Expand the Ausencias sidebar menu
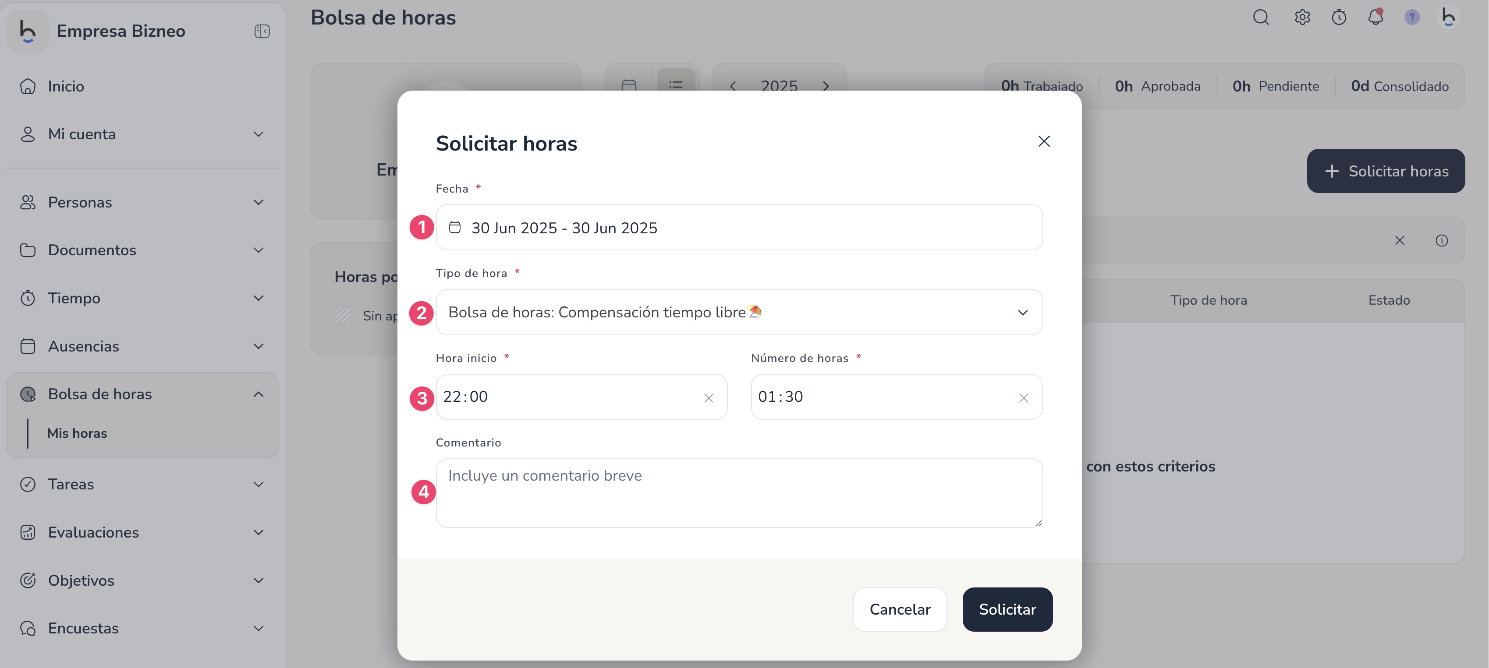This screenshot has height=668, width=1489. point(142,346)
